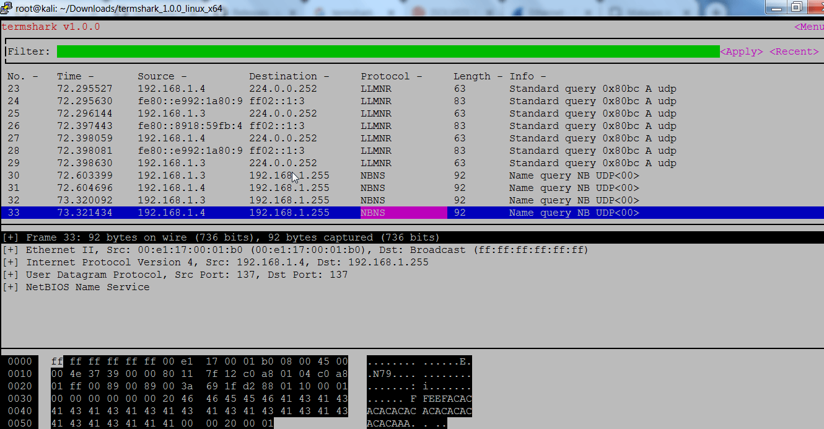The width and height of the screenshot is (824, 429).
Task: Open the termshark Menu button
Action: (x=809, y=27)
